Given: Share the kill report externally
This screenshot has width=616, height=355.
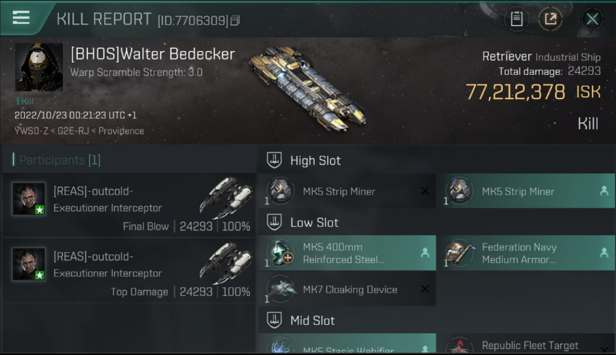Looking at the screenshot, I should (x=550, y=19).
